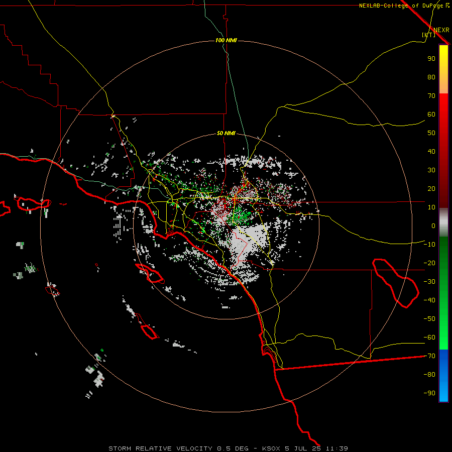Click the positive 90 scale value
The image size is (452, 452).
coord(431,59)
